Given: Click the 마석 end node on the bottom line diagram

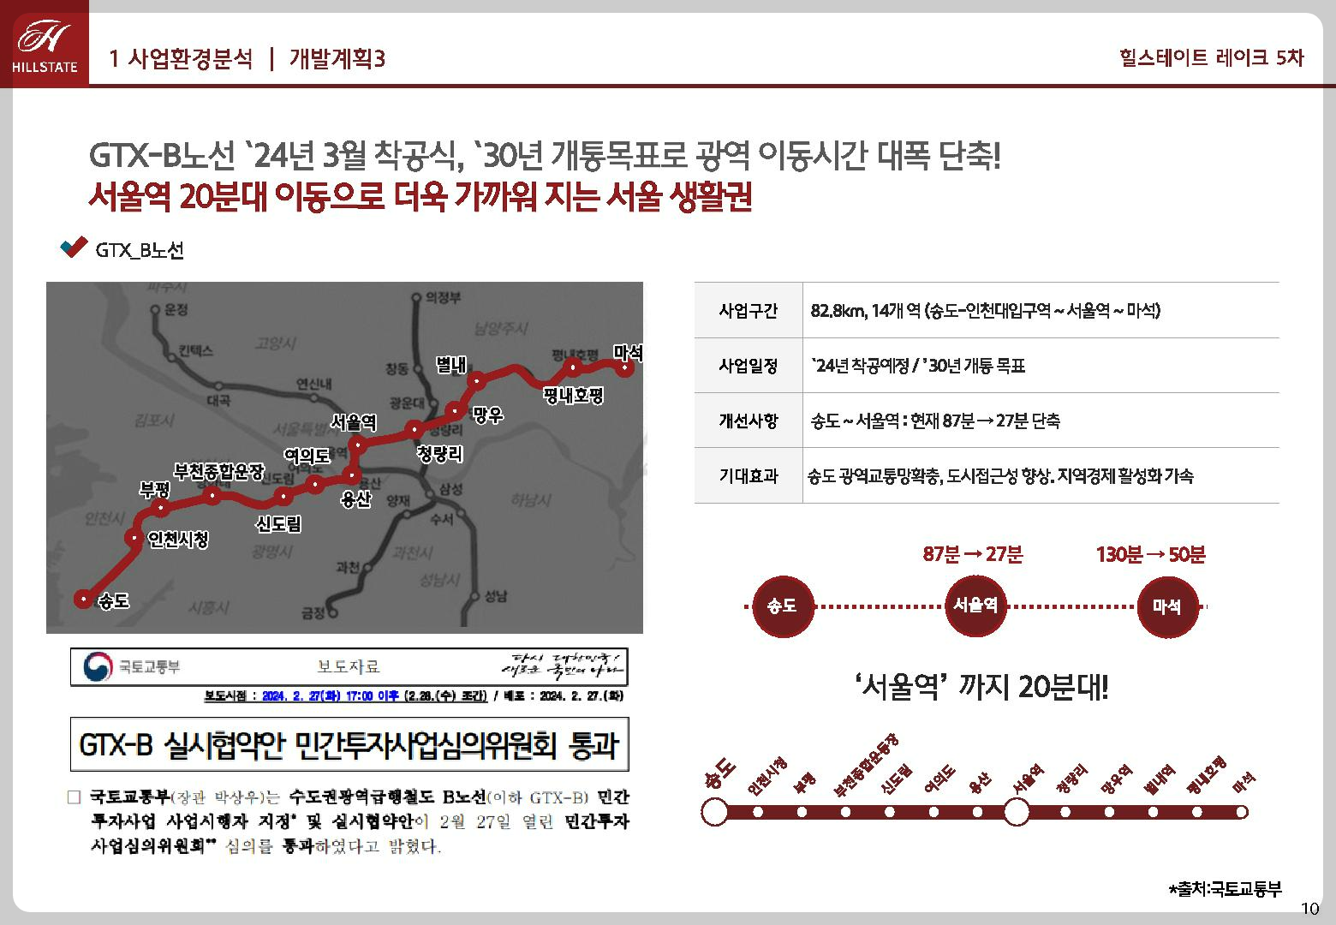Looking at the screenshot, I should pyautogui.click(x=1242, y=812).
